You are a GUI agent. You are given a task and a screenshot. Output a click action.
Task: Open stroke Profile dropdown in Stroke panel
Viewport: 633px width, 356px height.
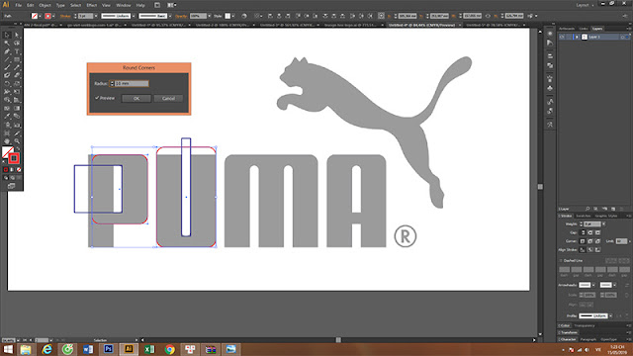(610, 316)
